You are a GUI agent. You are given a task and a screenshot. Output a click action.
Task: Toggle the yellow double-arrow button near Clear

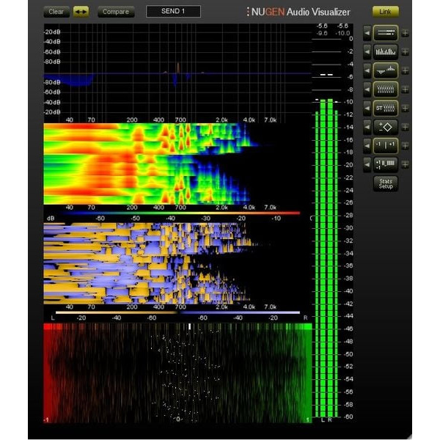[x=81, y=12]
